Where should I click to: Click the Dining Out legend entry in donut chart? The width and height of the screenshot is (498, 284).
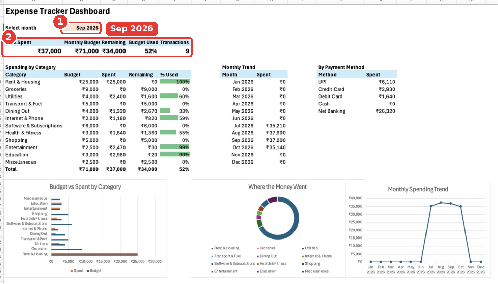point(266,256)
